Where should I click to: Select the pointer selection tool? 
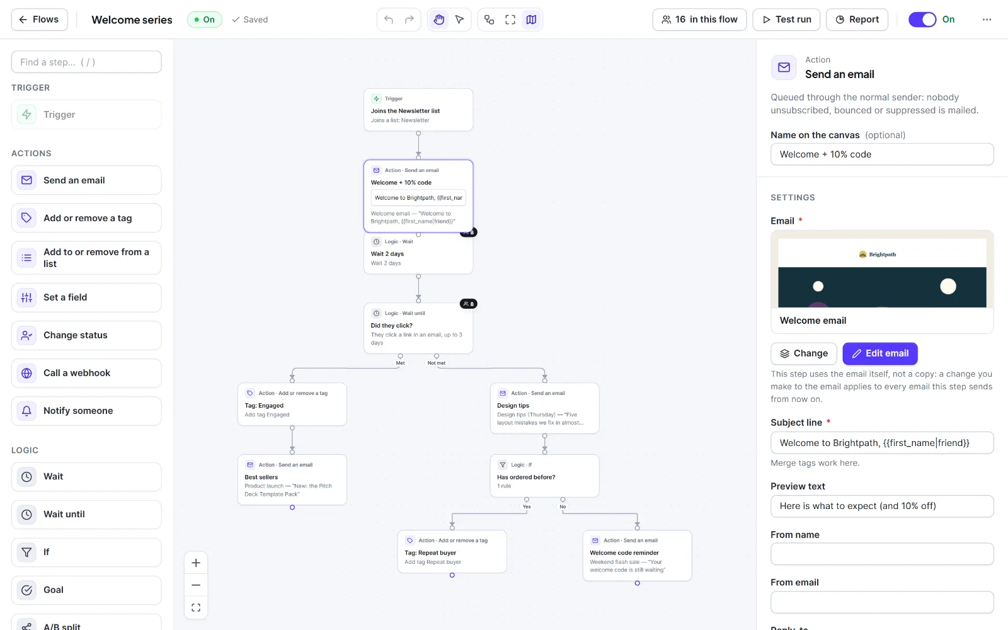click(460, 20)
